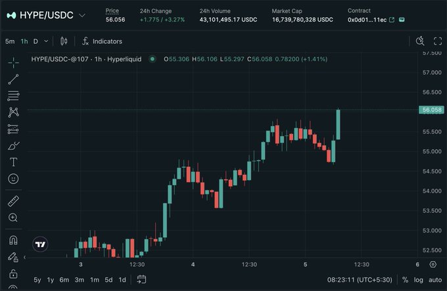This screenshot has width=447, height=291.
Task: Activate the zoom in tool
Action: 13,217
